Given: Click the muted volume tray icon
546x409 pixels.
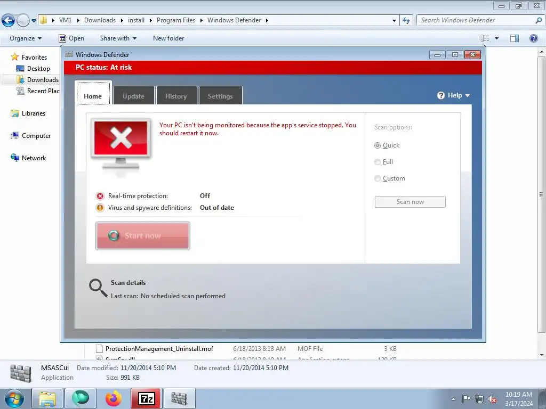Looking at the screenshot, I should [492, 399].
